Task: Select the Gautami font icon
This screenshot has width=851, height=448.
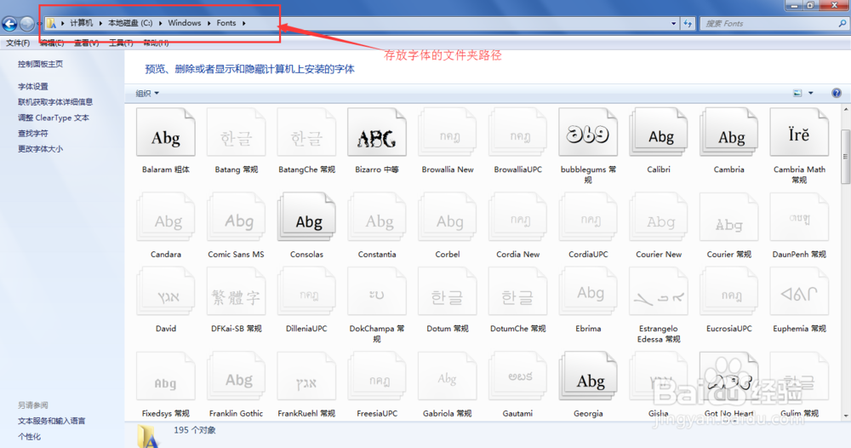Action: pyautogui.click(x=517, y=376)
